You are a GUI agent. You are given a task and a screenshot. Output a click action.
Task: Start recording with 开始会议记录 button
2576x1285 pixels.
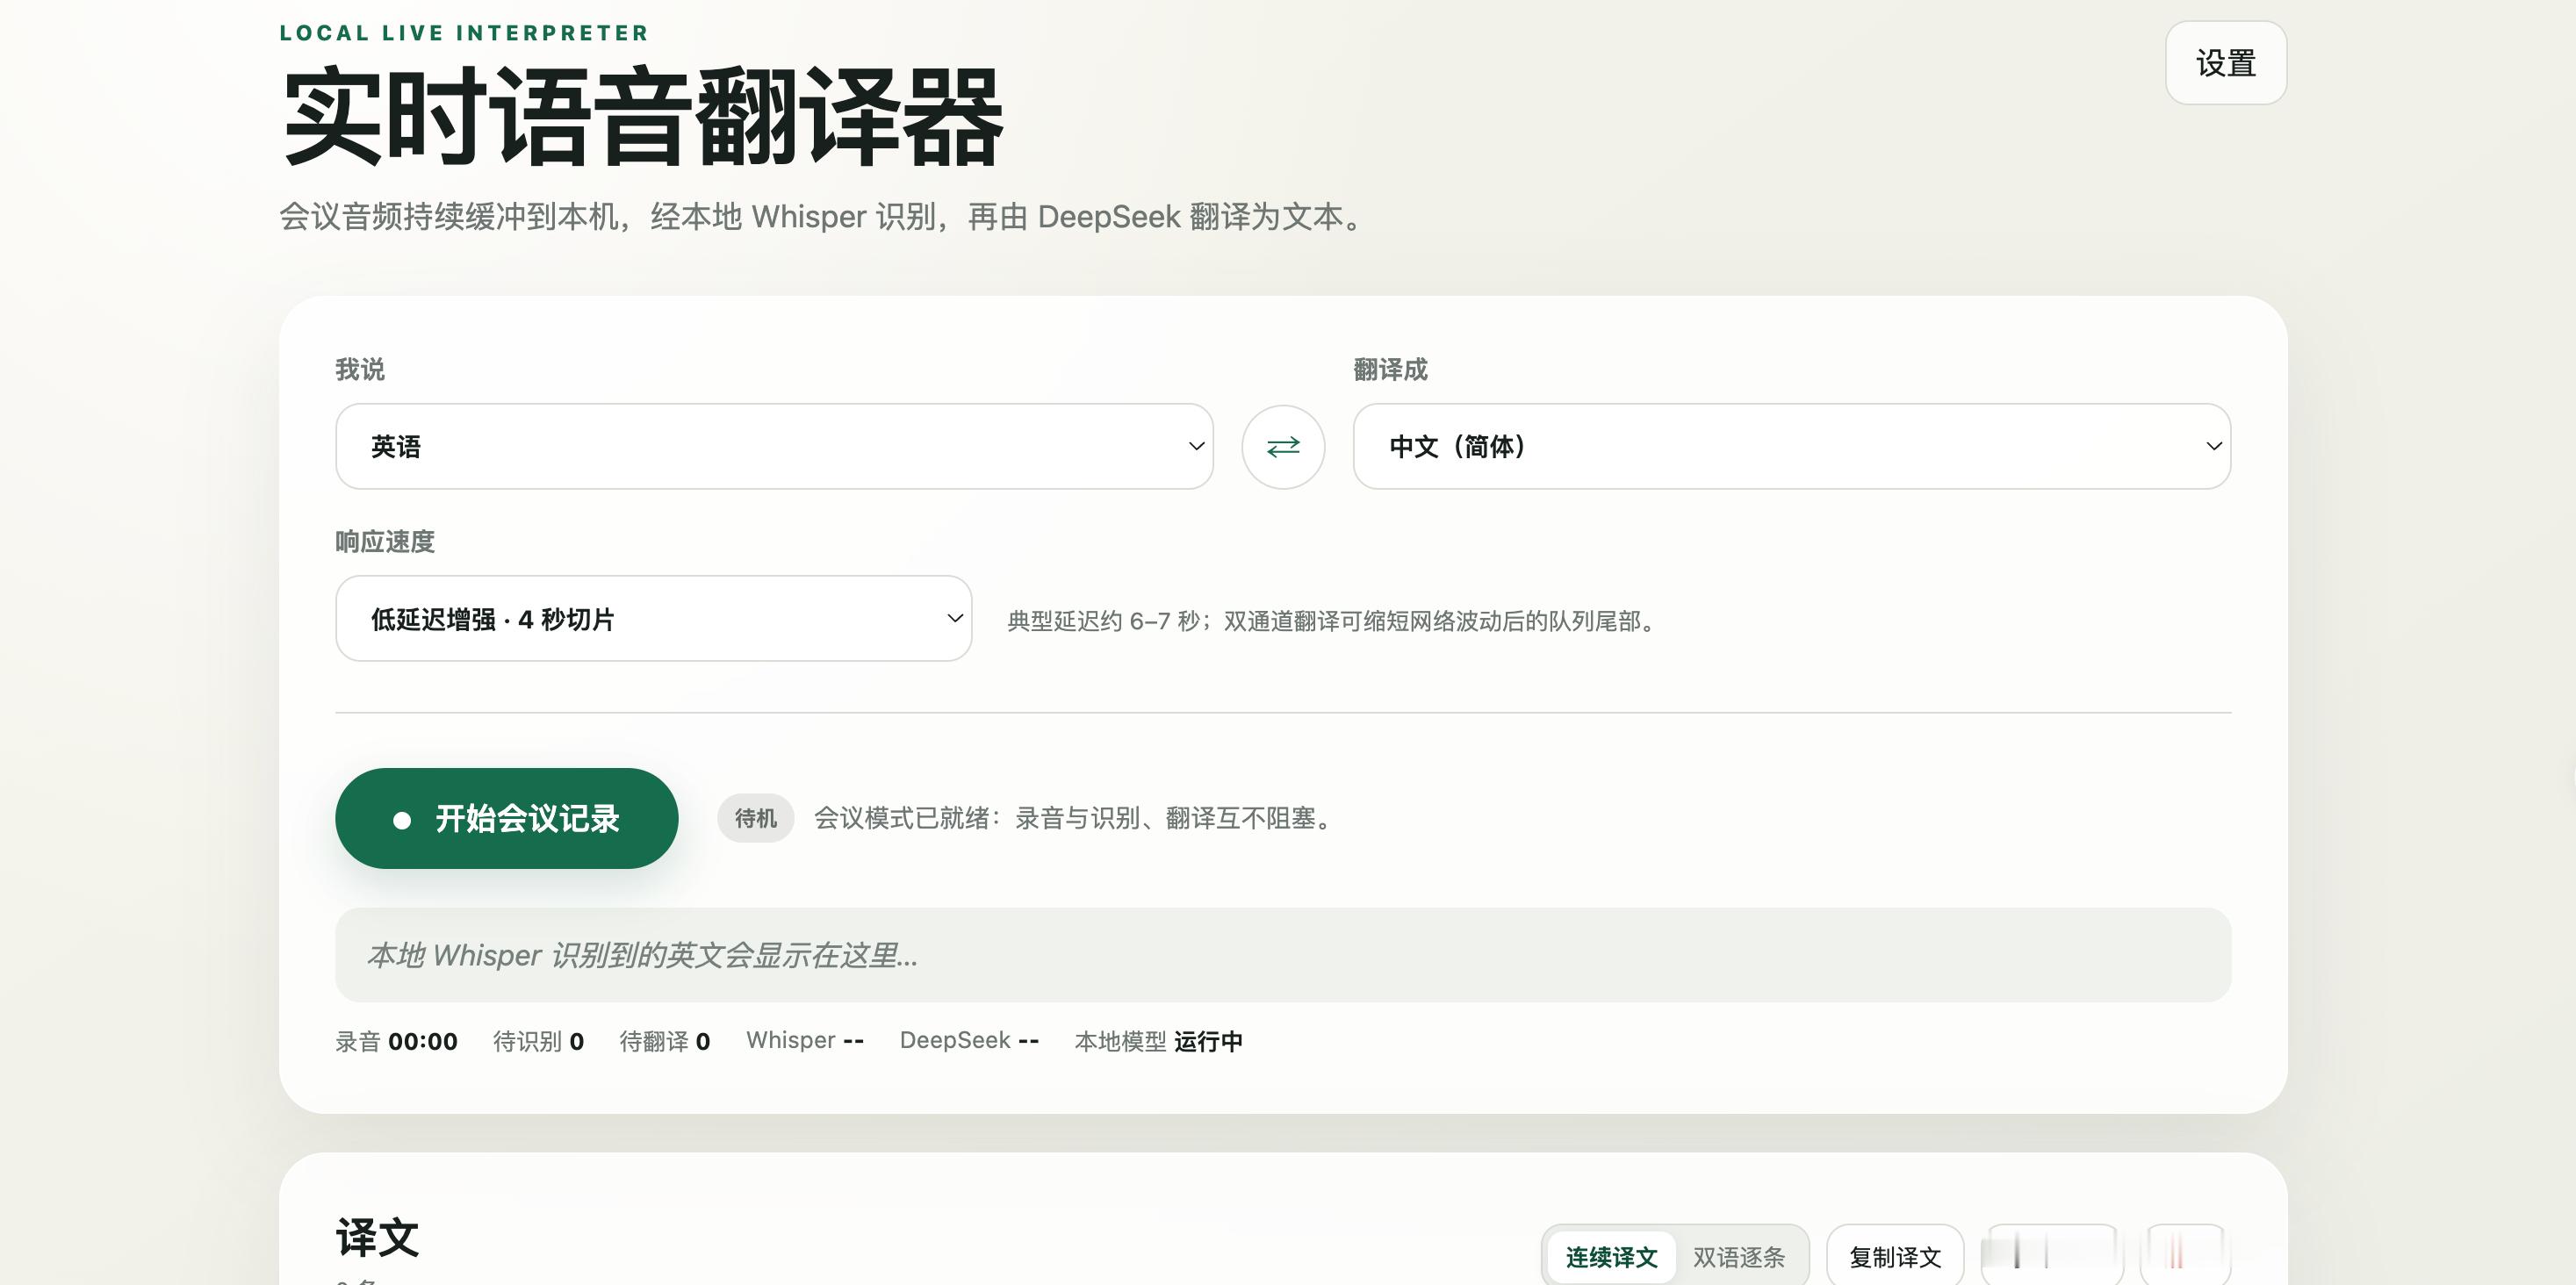tap(507, 818)
